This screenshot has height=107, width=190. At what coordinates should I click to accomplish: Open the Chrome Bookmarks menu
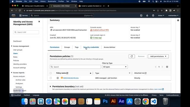(52, 1)
